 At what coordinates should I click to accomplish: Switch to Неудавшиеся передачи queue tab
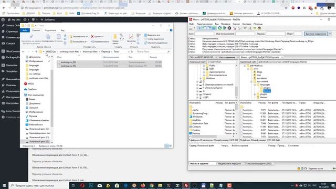[229, 164]
